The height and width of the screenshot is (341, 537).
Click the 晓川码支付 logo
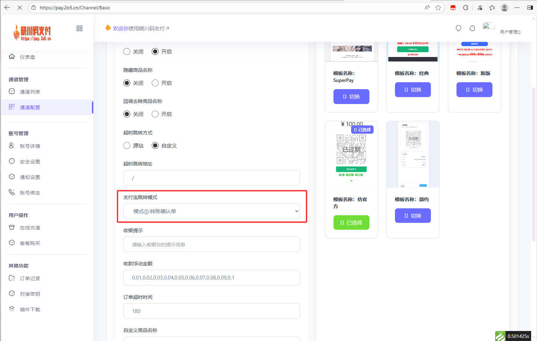coord(32,33)
